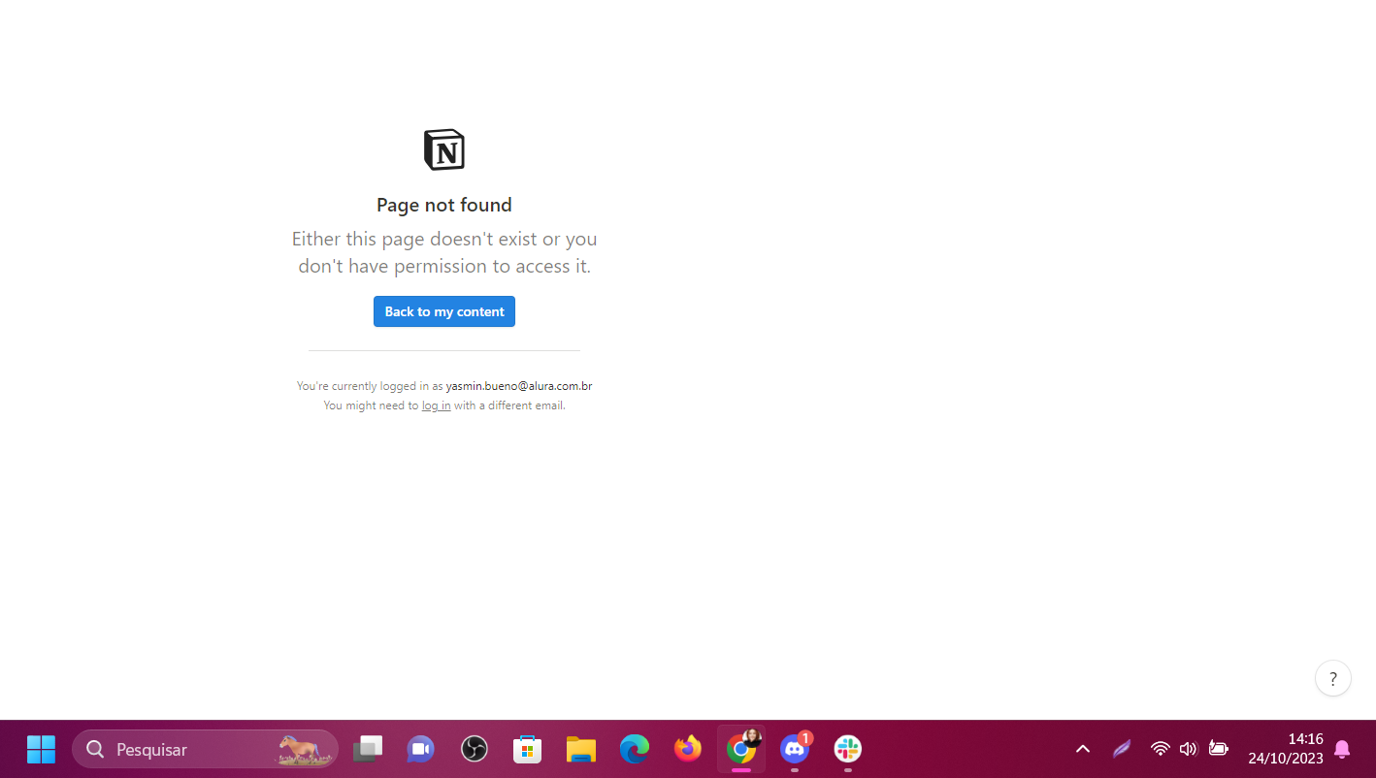The width and height of the screenshot is (1376, 778).
Task: Click the purple feather tray icon
Action: [x=1122, y=749]
